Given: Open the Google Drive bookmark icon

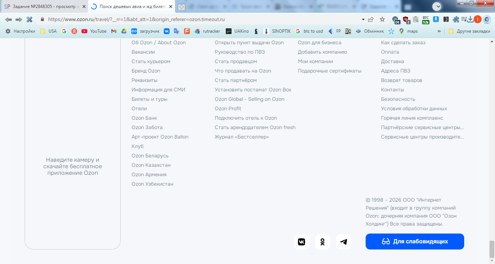Looking at the screenshot, I should pyautogui.click(x=124, y=31).
